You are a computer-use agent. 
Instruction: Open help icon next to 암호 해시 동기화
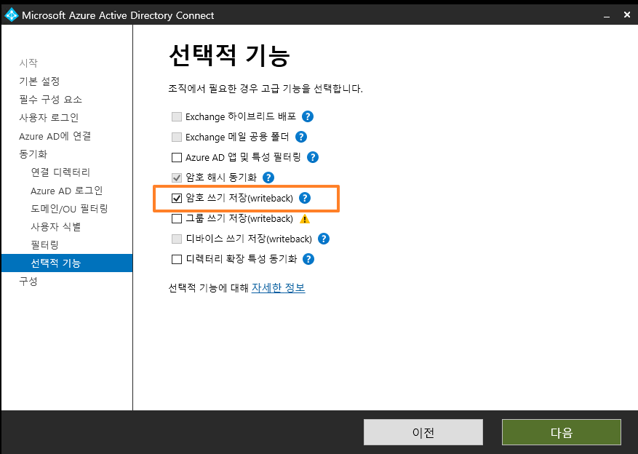click(268, 178)
